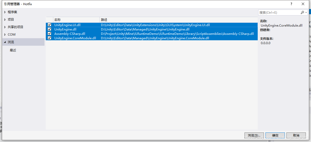Click UnityEngine.CoreModule.dll in details pane
This screenshot has height=142, width=311.
pyautogui.click(x=282, y=26)
